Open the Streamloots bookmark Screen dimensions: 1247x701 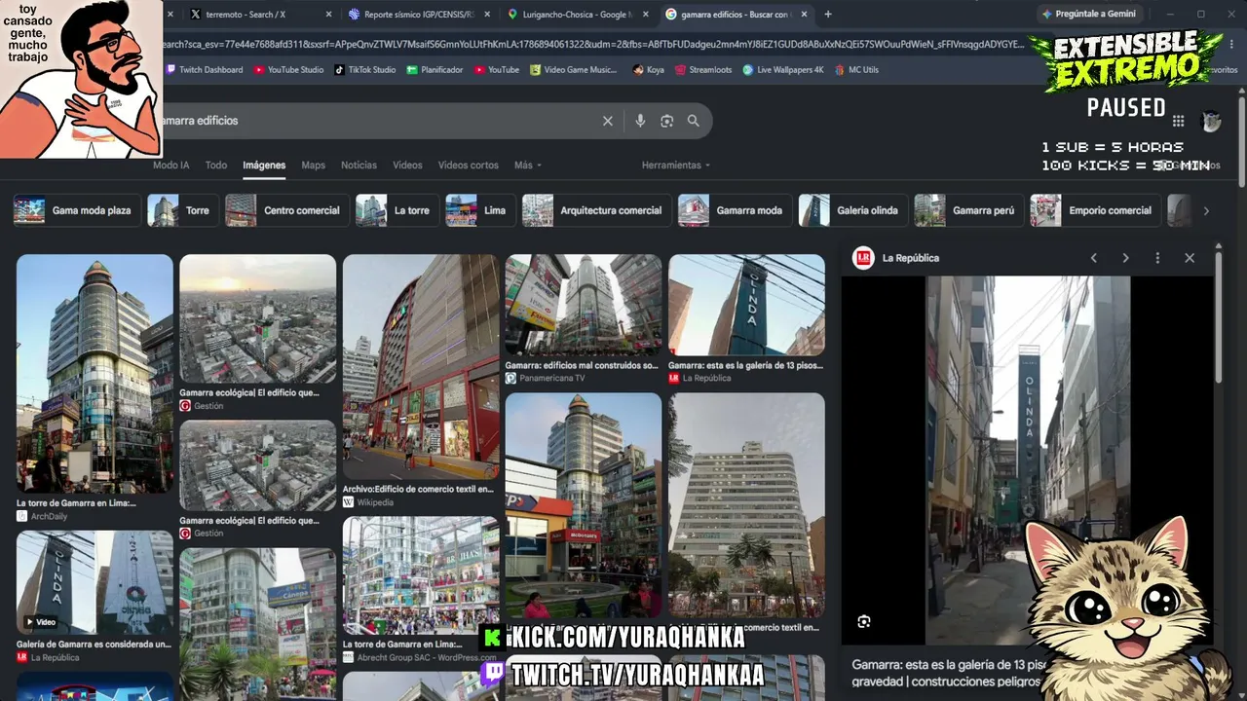click(x=702, y=70)
